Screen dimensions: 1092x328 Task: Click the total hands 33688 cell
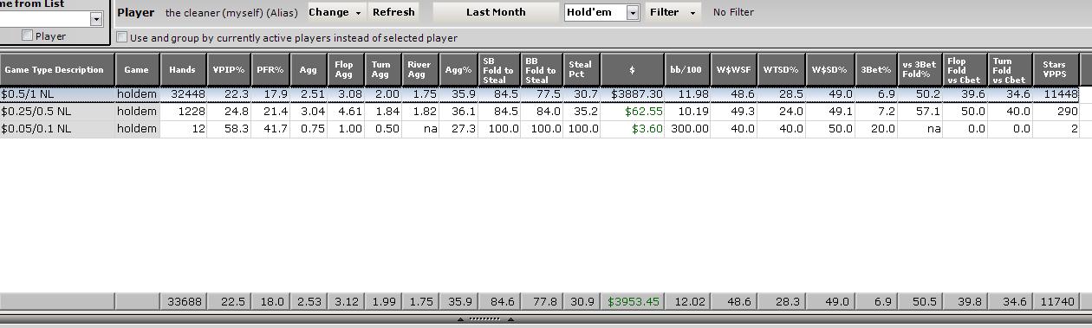(x=183, y=301)
